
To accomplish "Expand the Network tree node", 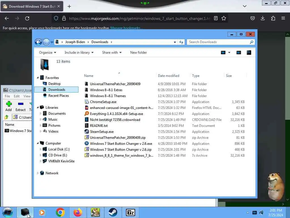I will [38, 173].
